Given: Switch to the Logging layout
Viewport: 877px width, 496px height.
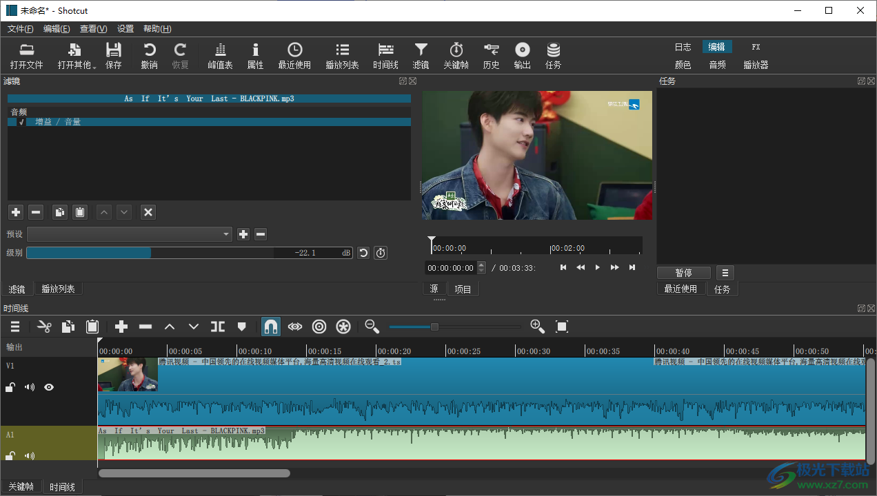Looking at the screenshot, I should pyautogui.click(x=683, y=47).
